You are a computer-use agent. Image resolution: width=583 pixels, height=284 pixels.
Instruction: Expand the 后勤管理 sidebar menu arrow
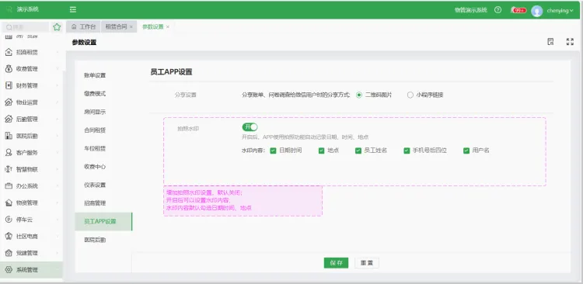tap(58, 119)
